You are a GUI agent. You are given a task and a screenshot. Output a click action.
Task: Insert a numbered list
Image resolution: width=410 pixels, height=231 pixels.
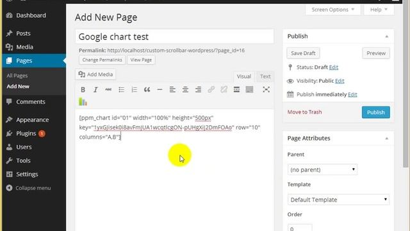click(134, 90)
